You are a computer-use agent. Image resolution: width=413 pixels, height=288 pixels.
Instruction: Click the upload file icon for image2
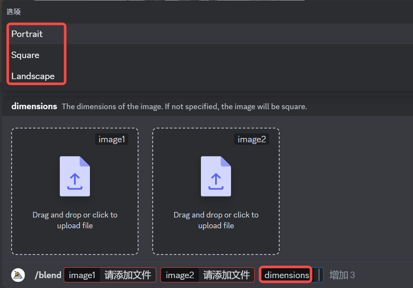pos(216,176)
